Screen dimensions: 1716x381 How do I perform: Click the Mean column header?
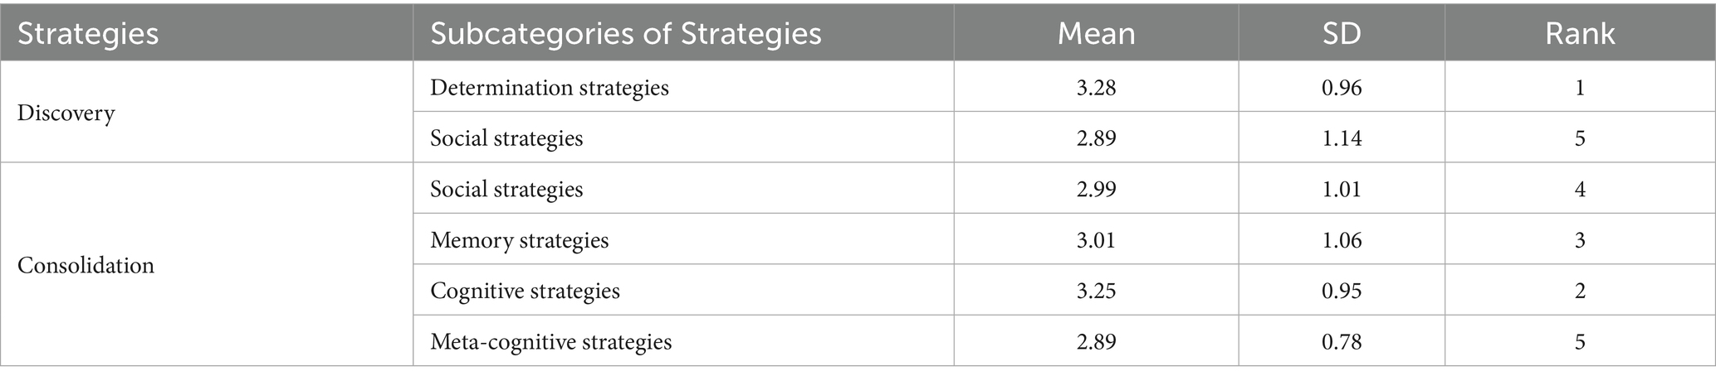(1096, 34)
